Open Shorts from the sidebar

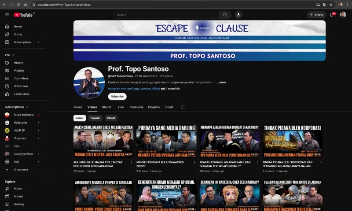18,34
